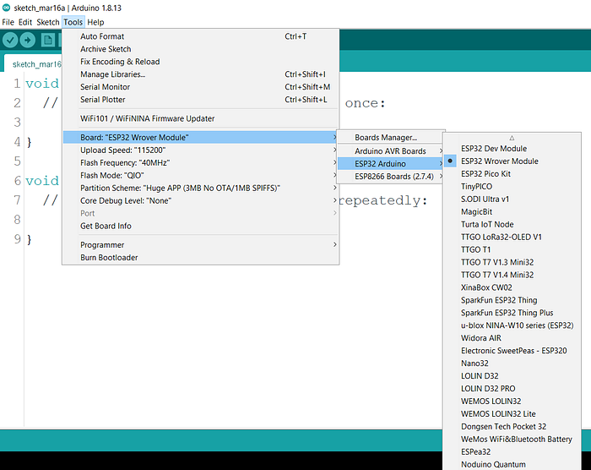This screenshot has height=470, width=591.
Task: Click the New sketch document icon
Action: point(48,40)
